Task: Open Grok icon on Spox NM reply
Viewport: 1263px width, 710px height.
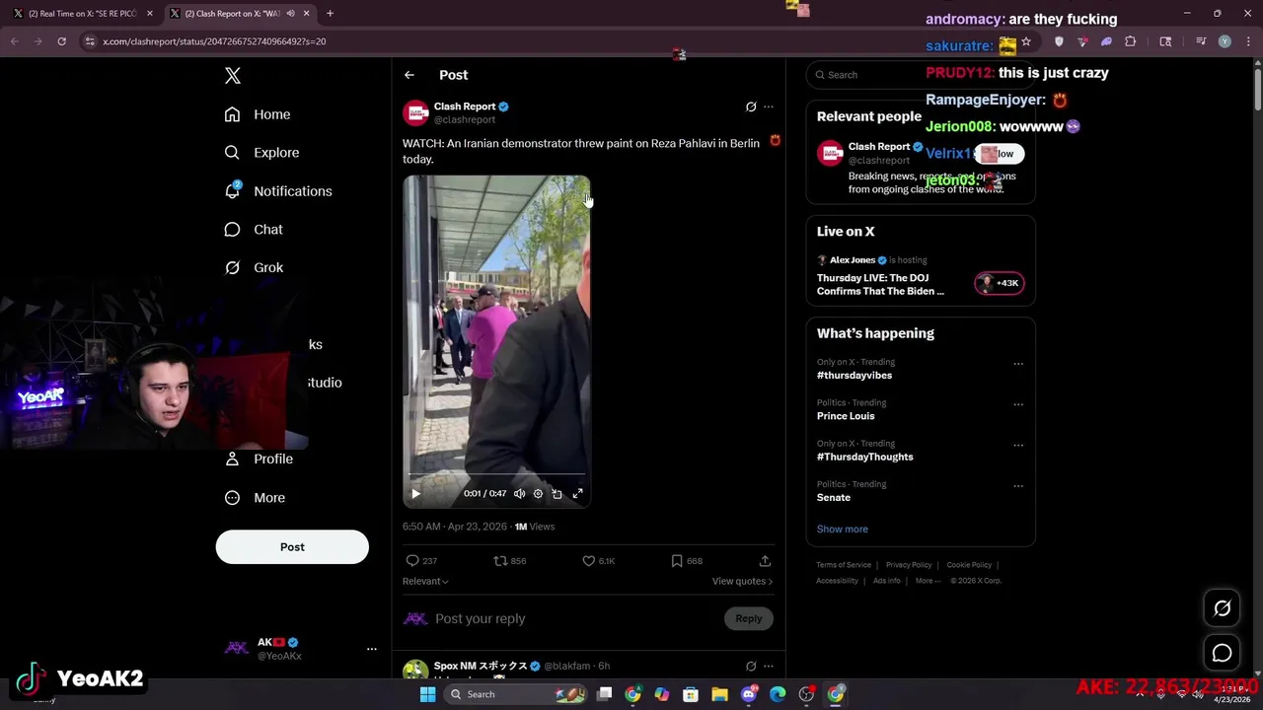Action: (751, 667)
